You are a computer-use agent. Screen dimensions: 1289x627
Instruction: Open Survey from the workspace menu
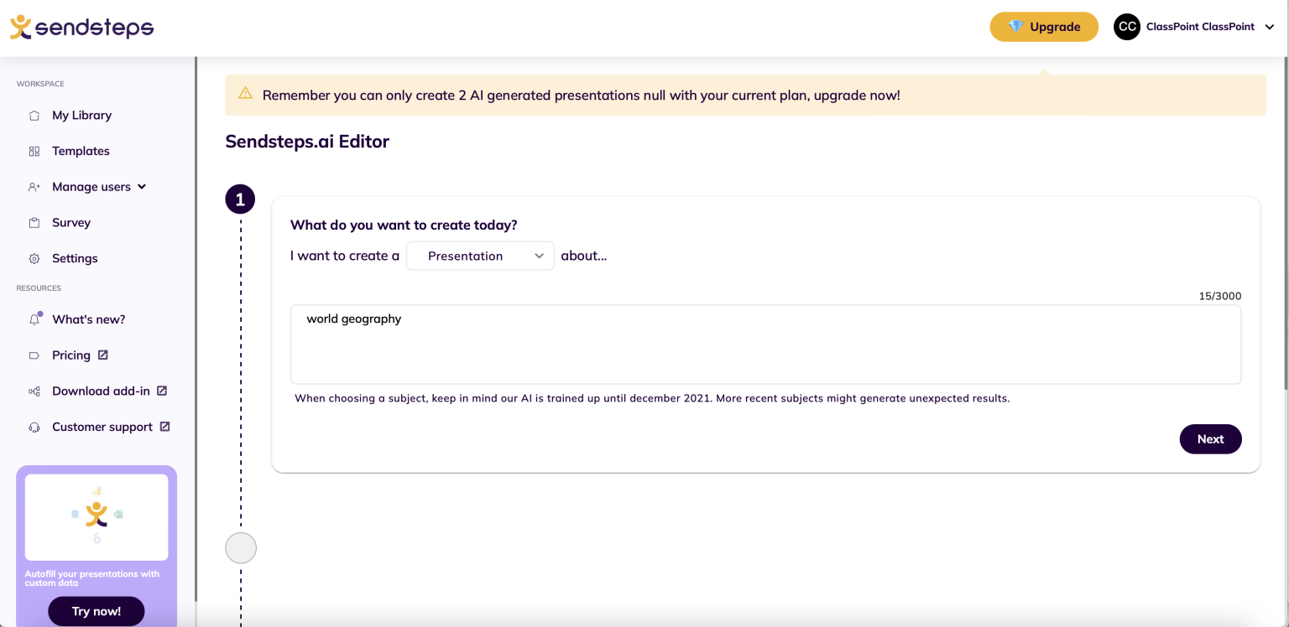tap(70, 222)
